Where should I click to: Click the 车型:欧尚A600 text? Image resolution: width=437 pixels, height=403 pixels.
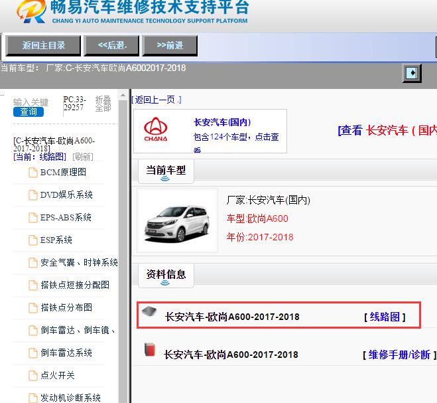(x=257, y=218)
